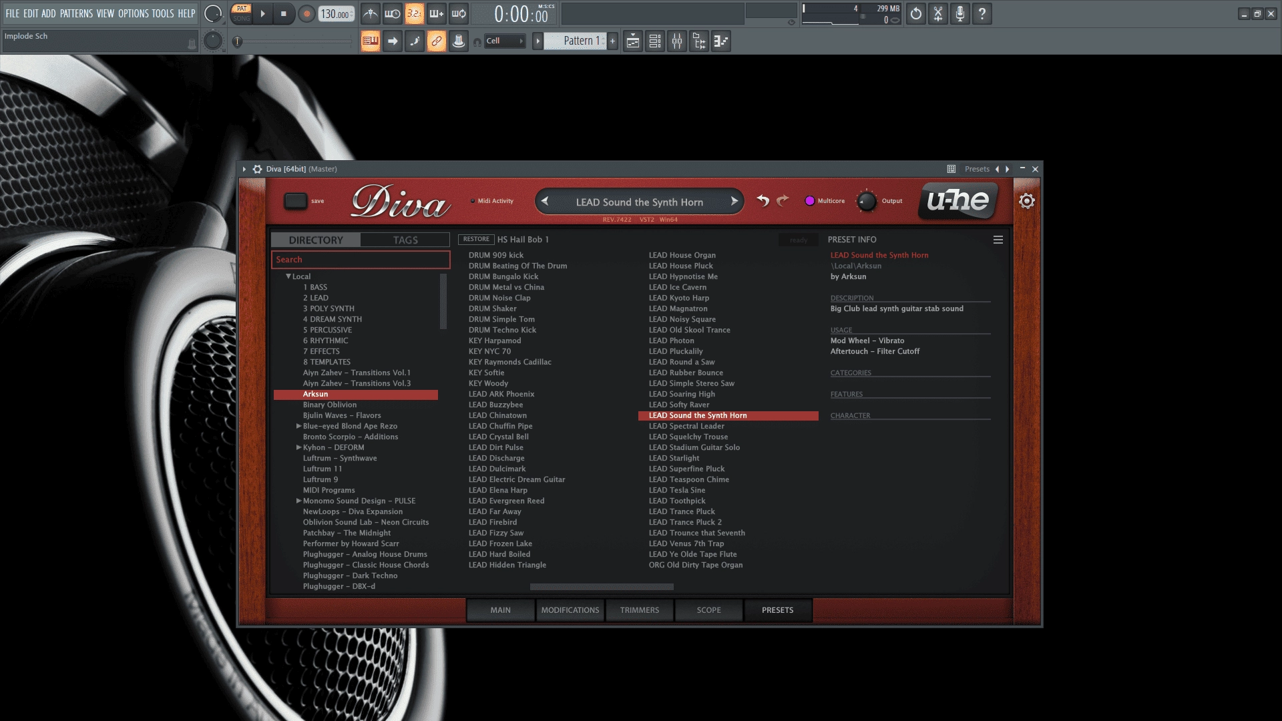Image resolution: width=1282 pixels, height=721 pixels.
Task: Toggle the 3-2-1 countdown before recording
Action: click(x=415, y=13)
